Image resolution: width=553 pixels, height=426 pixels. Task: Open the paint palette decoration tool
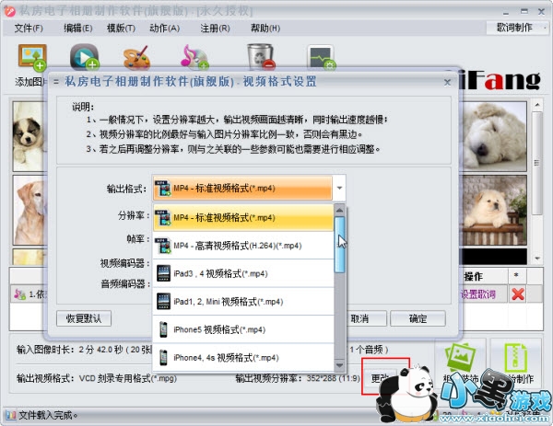click(x=136, y=58)
